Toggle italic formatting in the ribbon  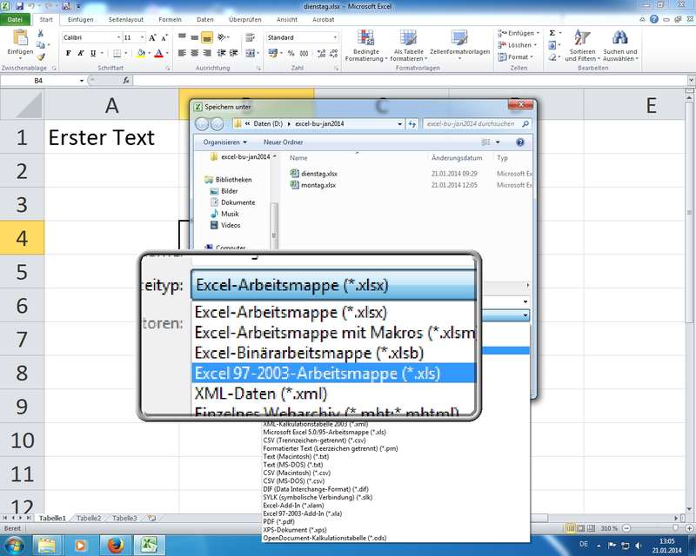coord(79,52)
